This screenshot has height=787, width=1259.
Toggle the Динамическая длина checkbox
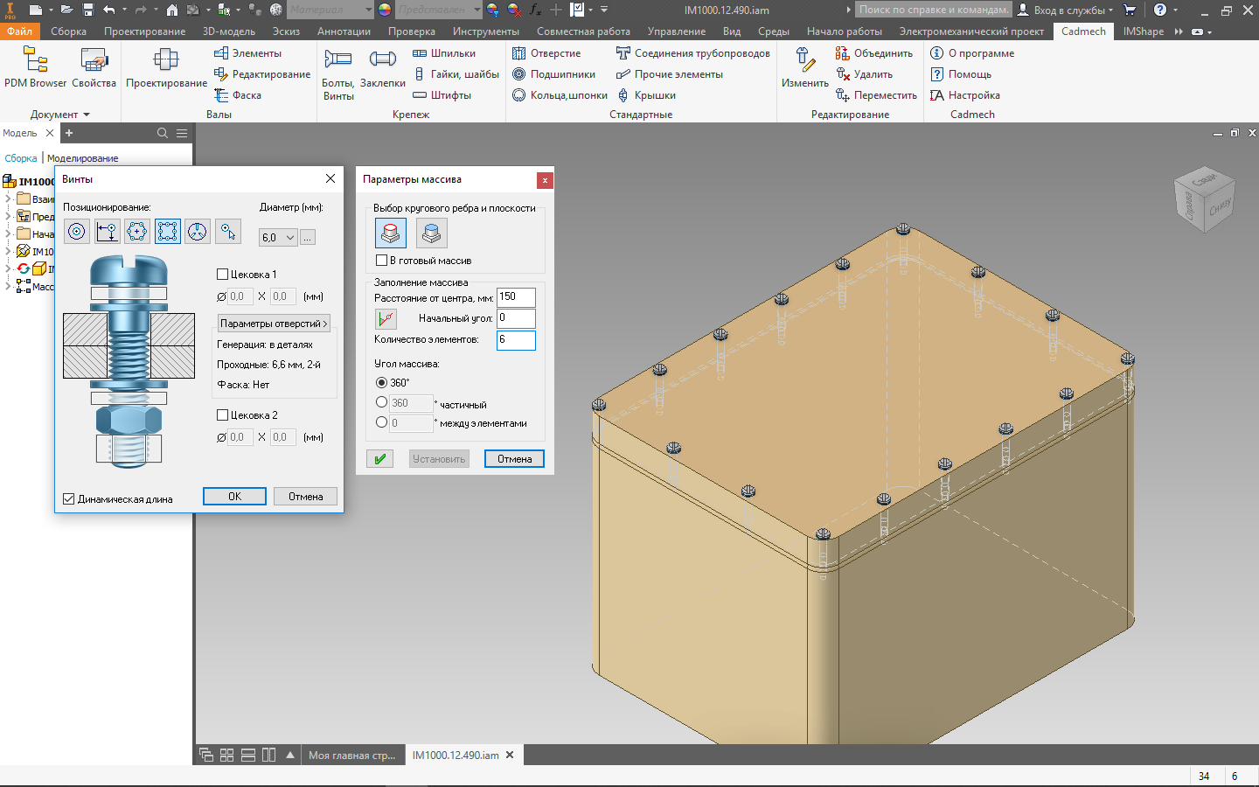point(69,499)
